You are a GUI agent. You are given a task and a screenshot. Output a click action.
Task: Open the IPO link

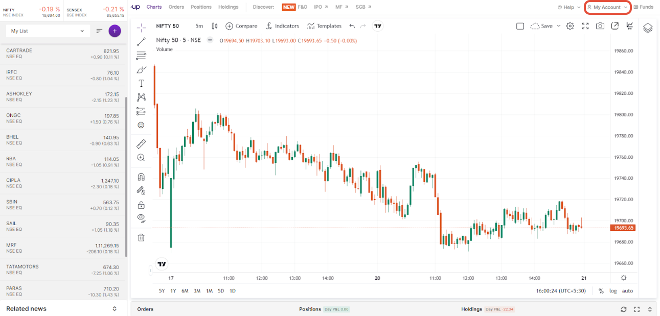click(x=321, y=7)
